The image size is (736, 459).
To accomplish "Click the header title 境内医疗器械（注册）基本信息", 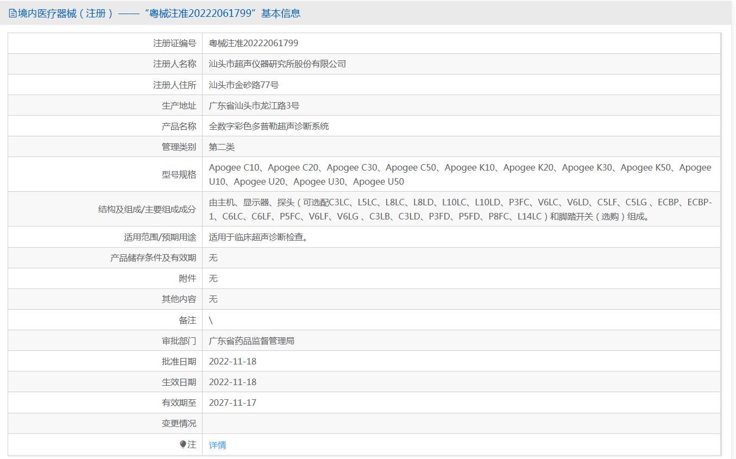I will 159,14.
